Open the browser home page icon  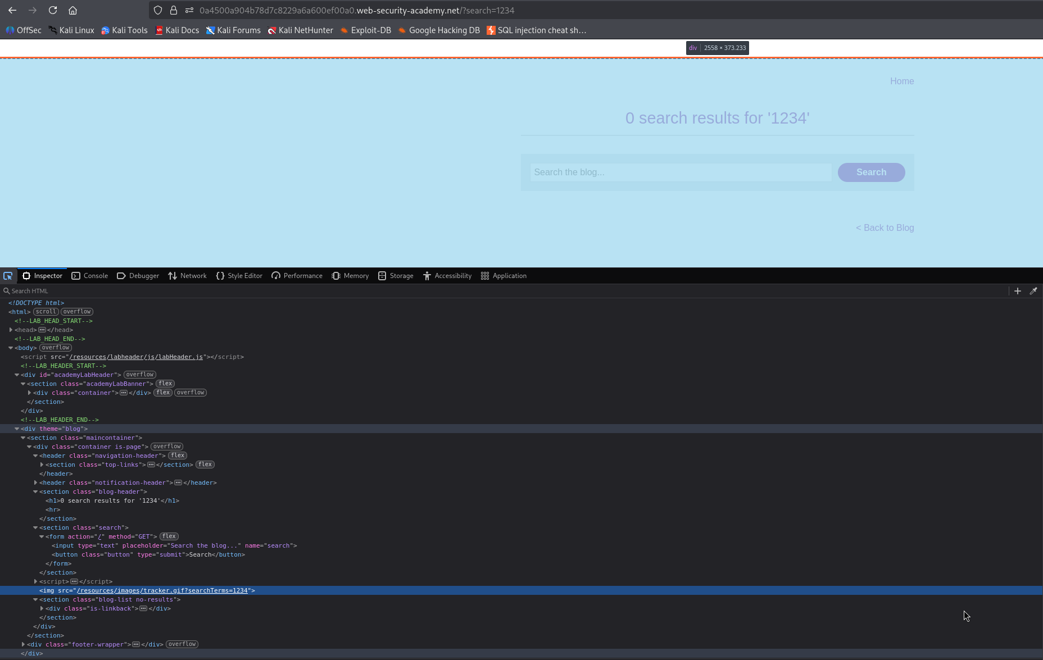(72, 10)
